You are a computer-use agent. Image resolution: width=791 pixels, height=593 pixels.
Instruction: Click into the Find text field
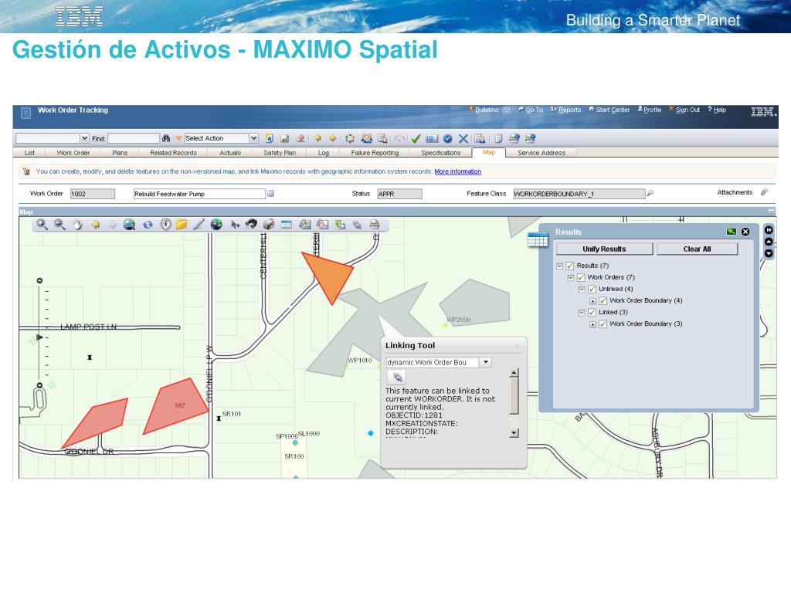click(x=133, y=138)
